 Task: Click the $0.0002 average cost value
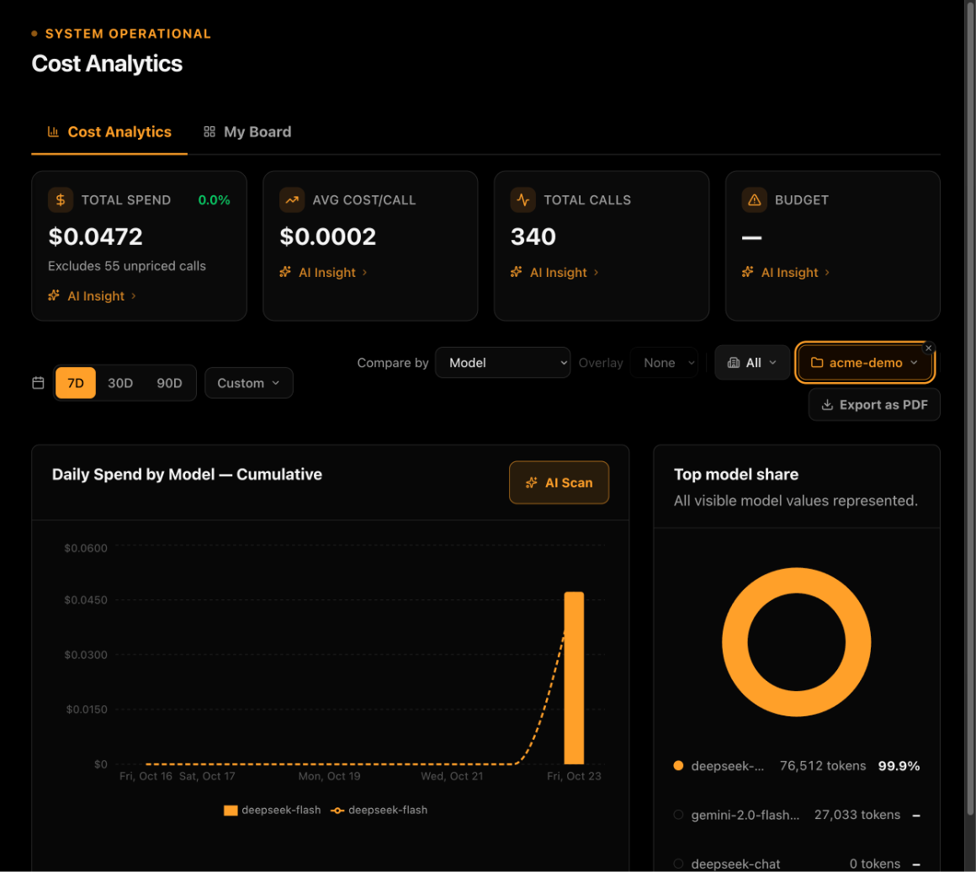(328, 237)
